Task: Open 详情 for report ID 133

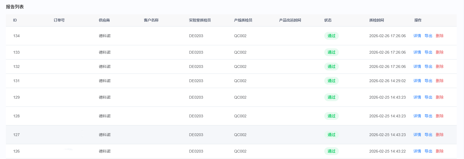Action: [417, 52]
